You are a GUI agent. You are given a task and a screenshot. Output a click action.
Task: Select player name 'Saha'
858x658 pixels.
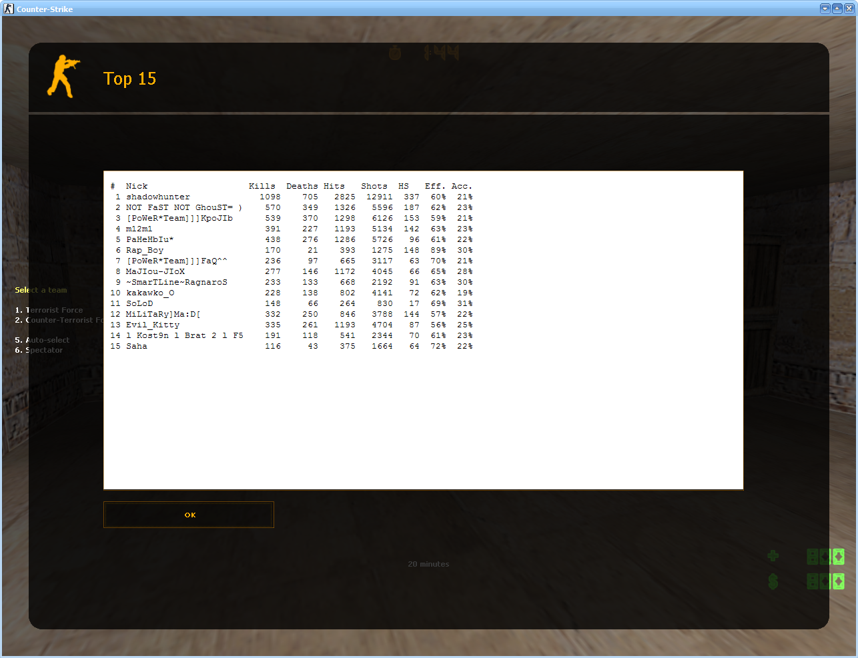tap(137, 346)
